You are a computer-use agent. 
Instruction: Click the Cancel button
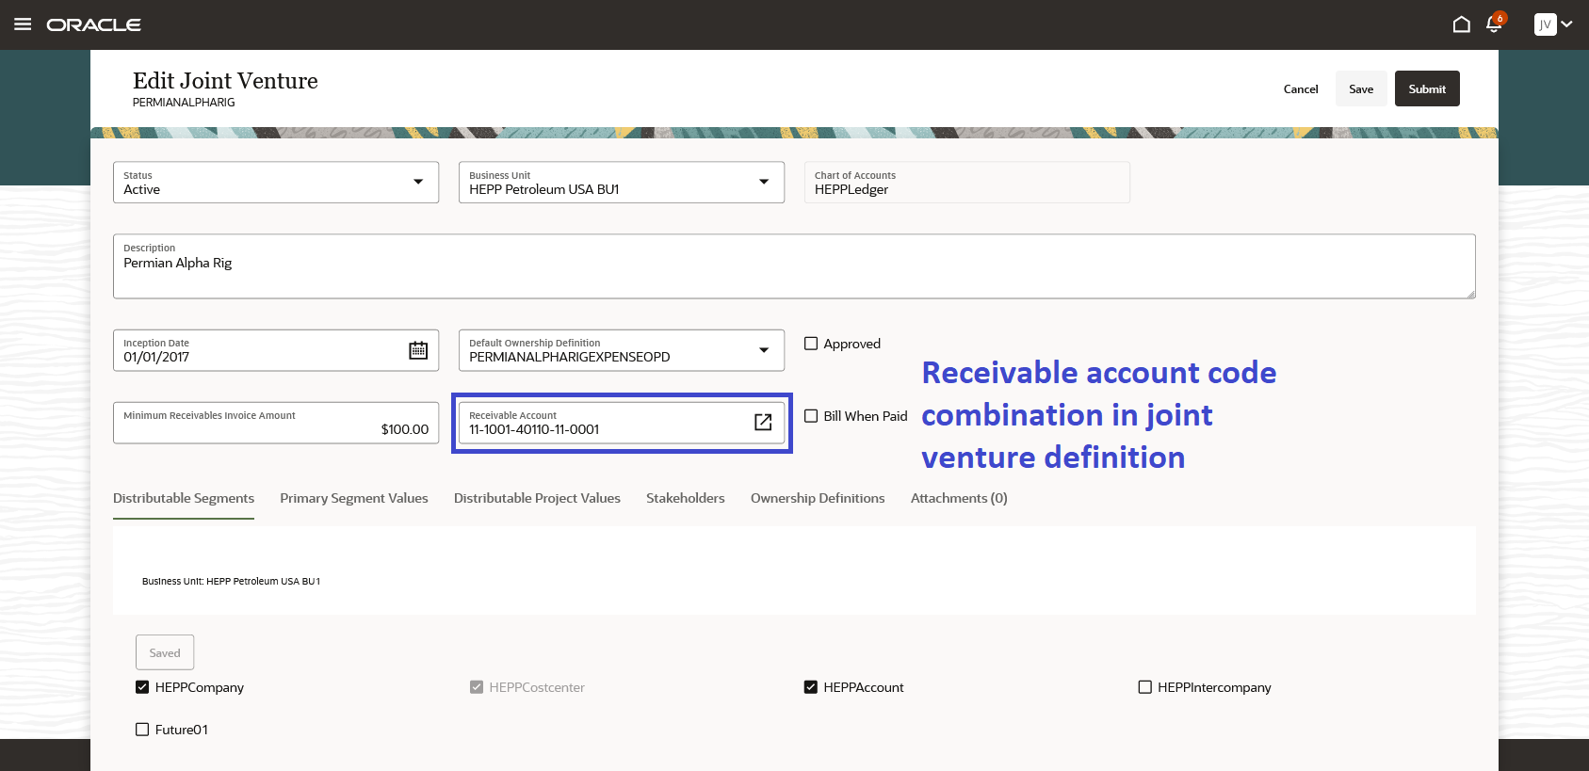(1301, 88)
